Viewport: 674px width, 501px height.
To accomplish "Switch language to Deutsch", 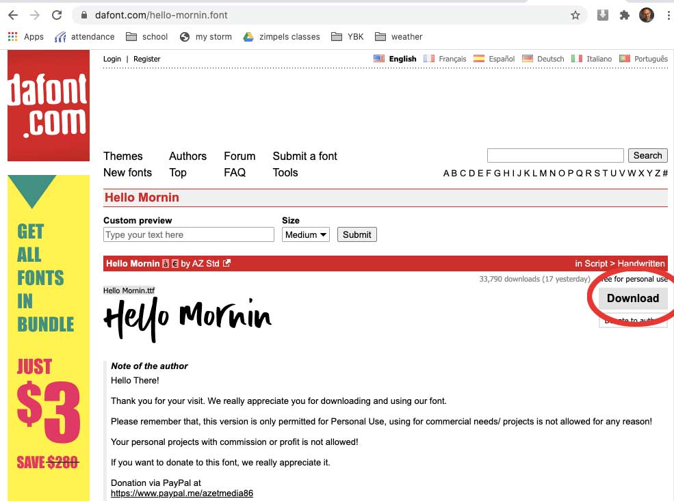I will click(x=543, y=59).
